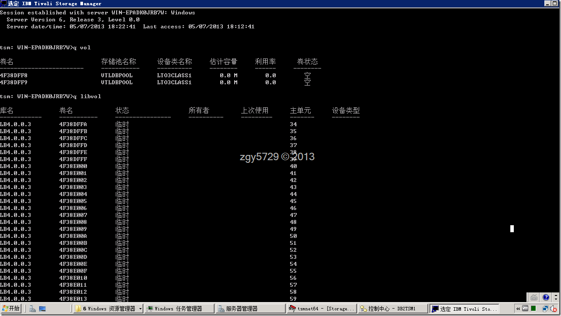The image size is (561, 316).
Task: Click the 利用率 column header
Action: (265, 62)
